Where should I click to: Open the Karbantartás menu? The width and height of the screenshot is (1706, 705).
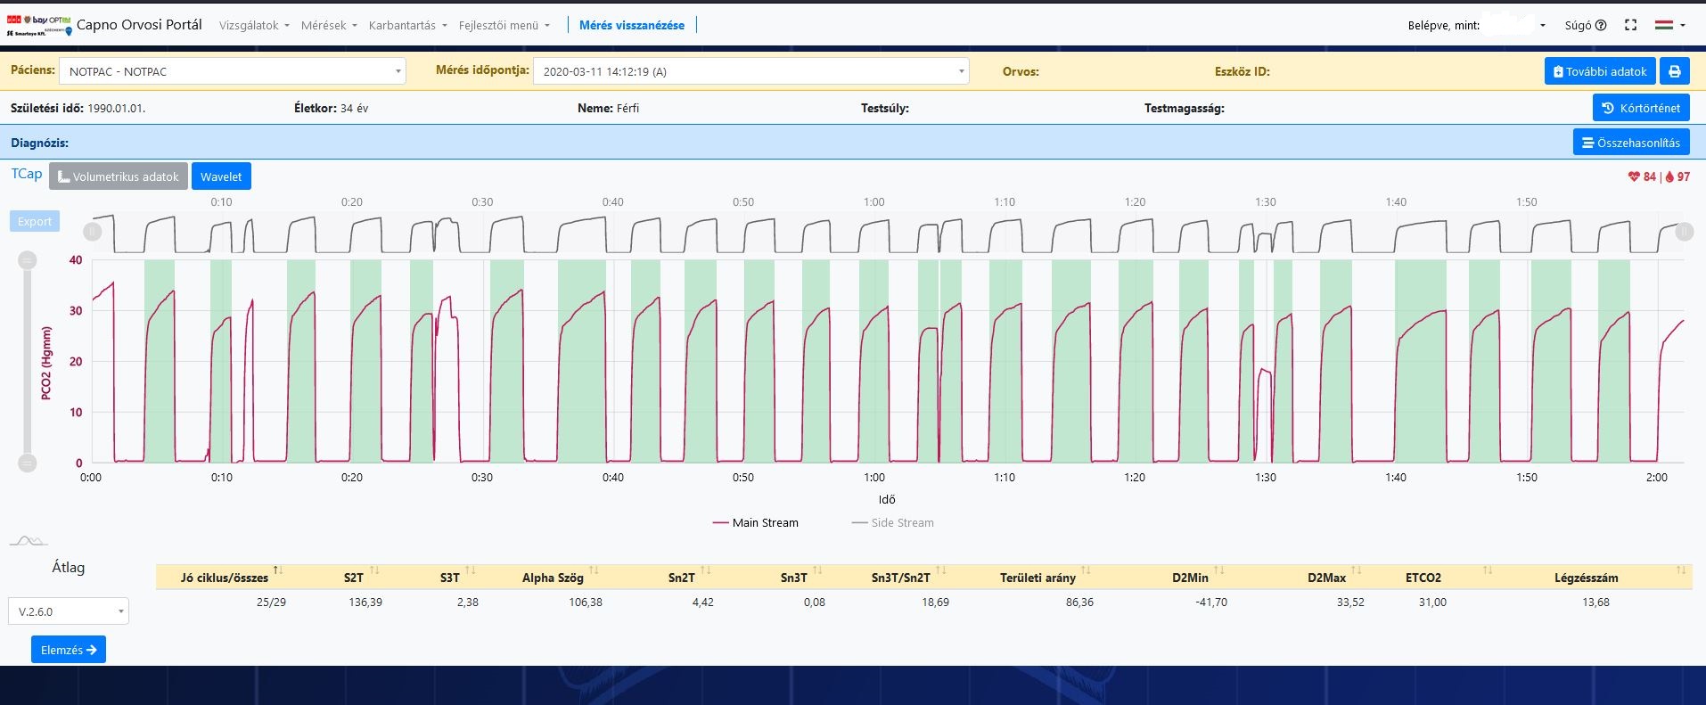[407, 25]
